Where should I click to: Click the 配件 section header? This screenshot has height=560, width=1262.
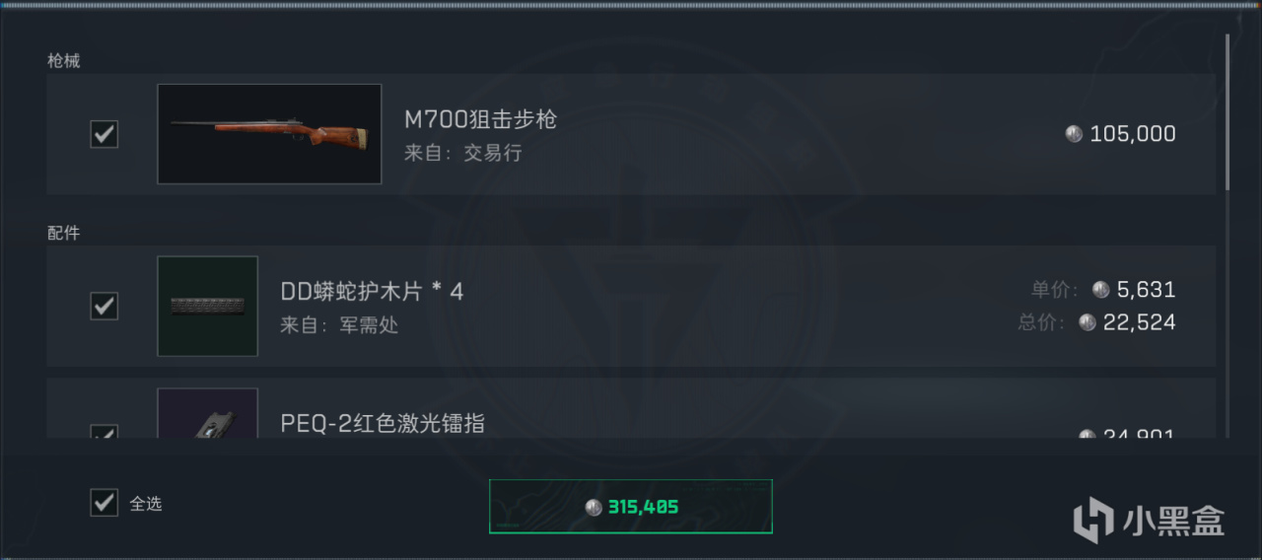click(64, 234)
